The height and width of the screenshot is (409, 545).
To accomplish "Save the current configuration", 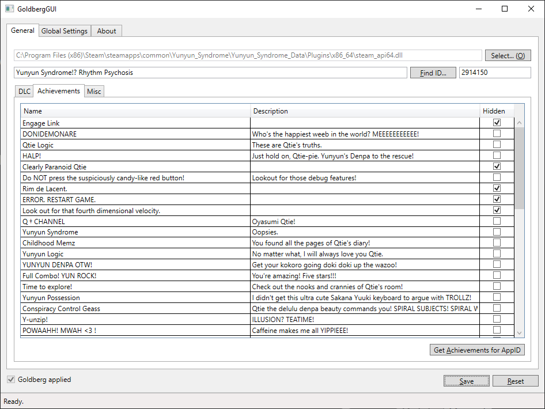I will pyautogui.click(x=467, y=381).
